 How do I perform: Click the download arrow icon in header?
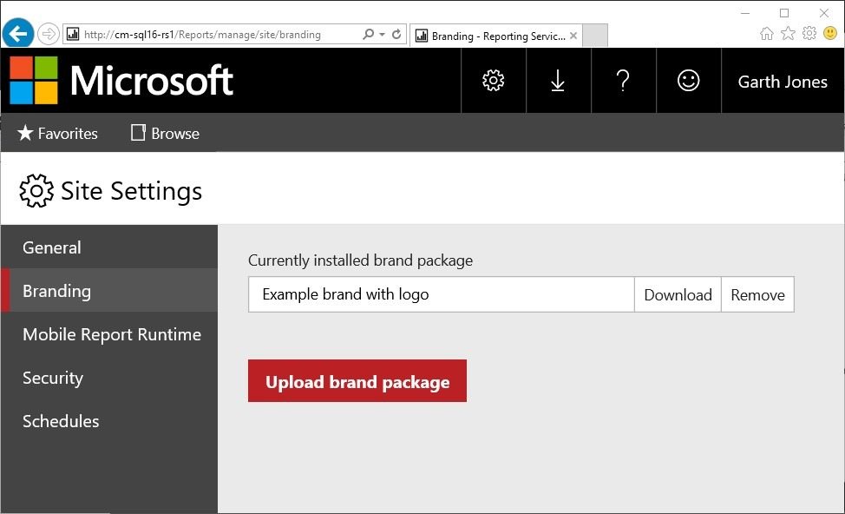558,81
